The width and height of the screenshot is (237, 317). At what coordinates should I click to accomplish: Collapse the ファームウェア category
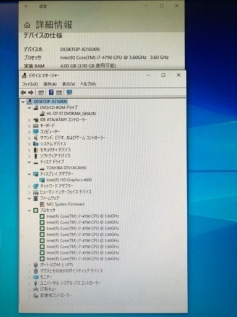(x=29, y=198)
